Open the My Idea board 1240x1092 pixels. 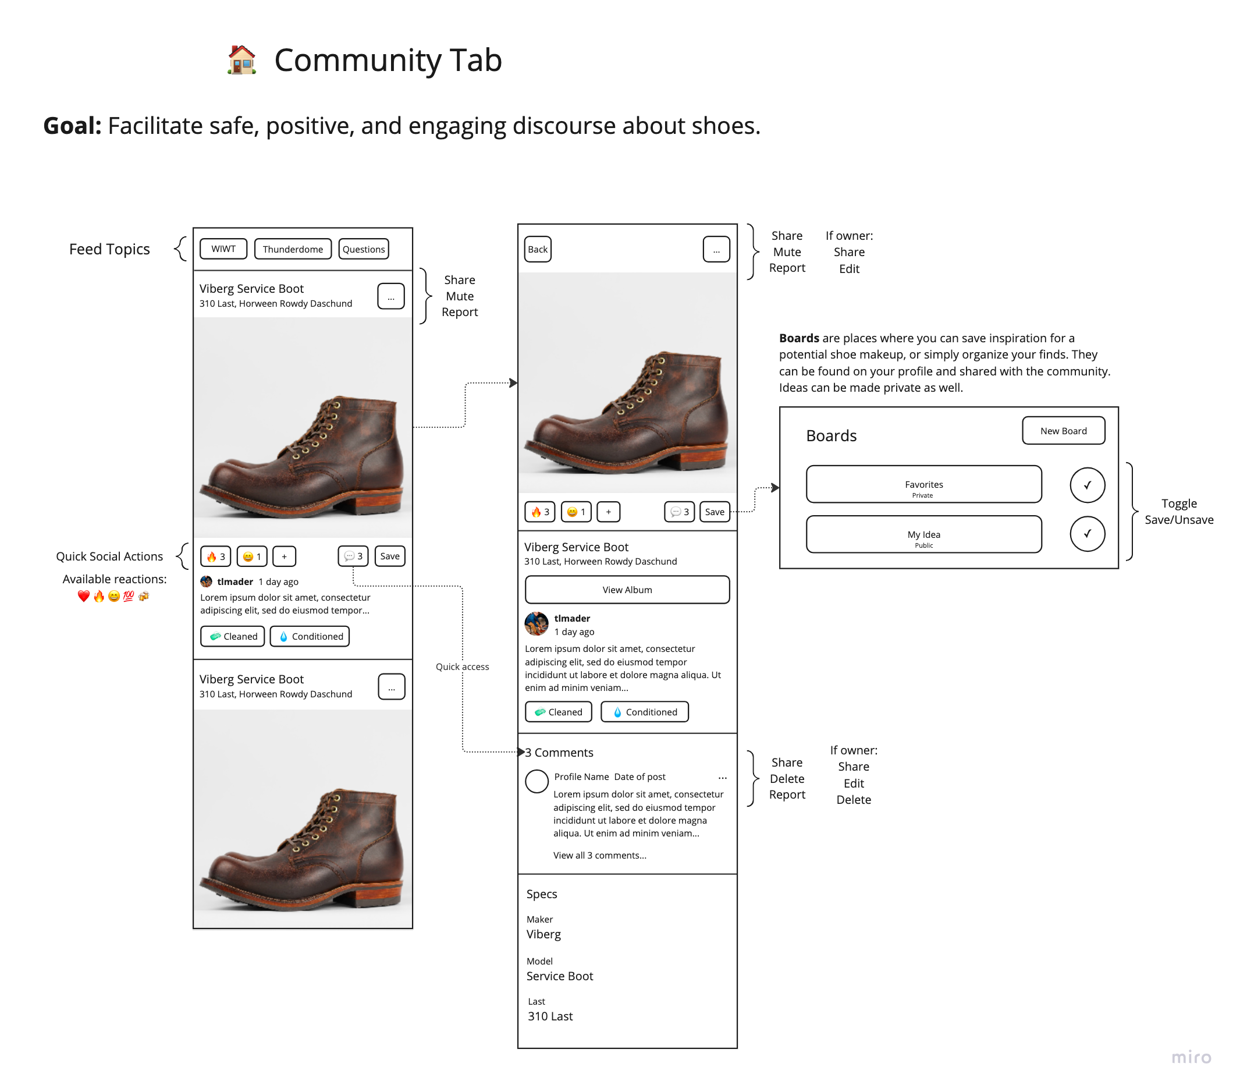point(923,534)
